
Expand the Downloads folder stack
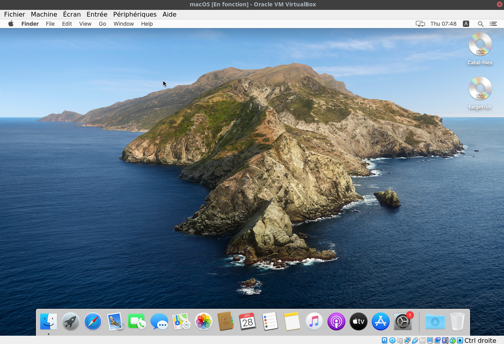[x=435, y=321]
